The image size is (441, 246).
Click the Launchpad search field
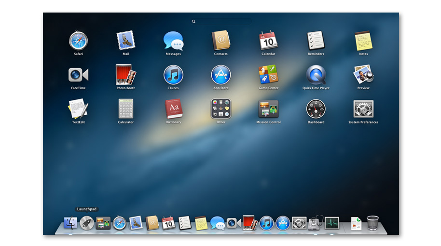(x=221, y=21)
